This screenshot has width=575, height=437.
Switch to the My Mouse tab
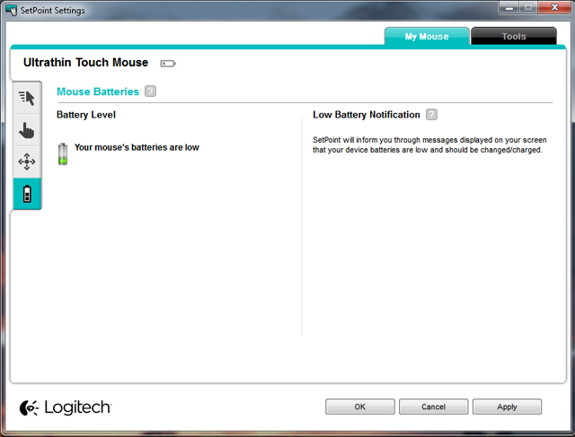pyautogui.click(x=427, y=36)
